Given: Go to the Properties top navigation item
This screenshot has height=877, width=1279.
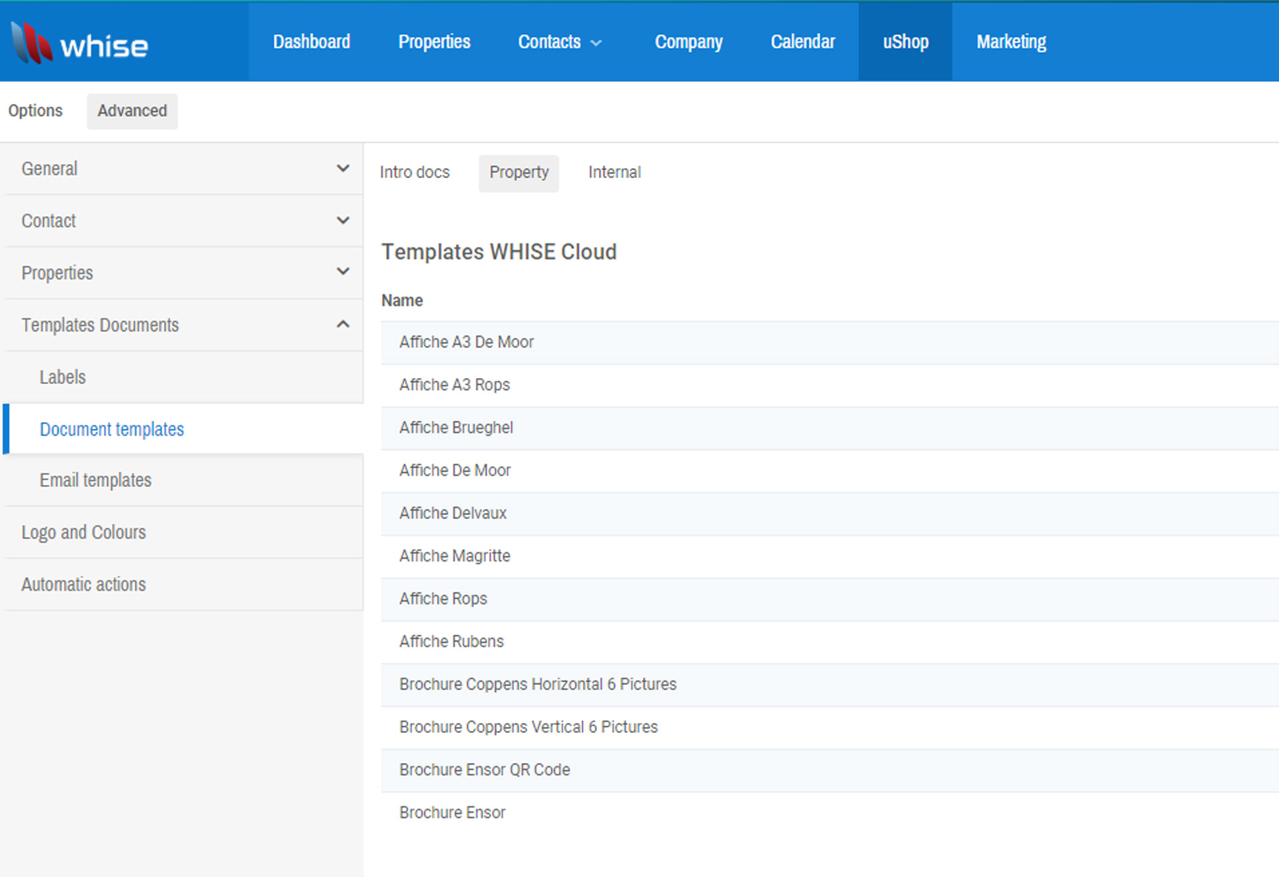Looking at the screenshot, I should tap(434, 42).
